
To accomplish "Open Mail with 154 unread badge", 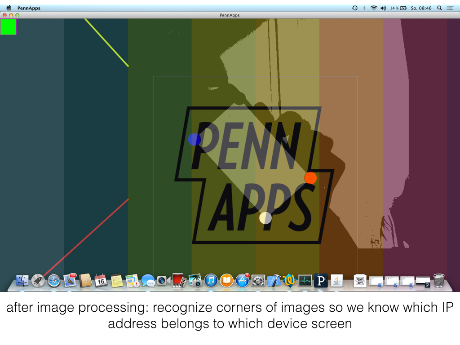I will pyautogui.click(x=70, y=280).
